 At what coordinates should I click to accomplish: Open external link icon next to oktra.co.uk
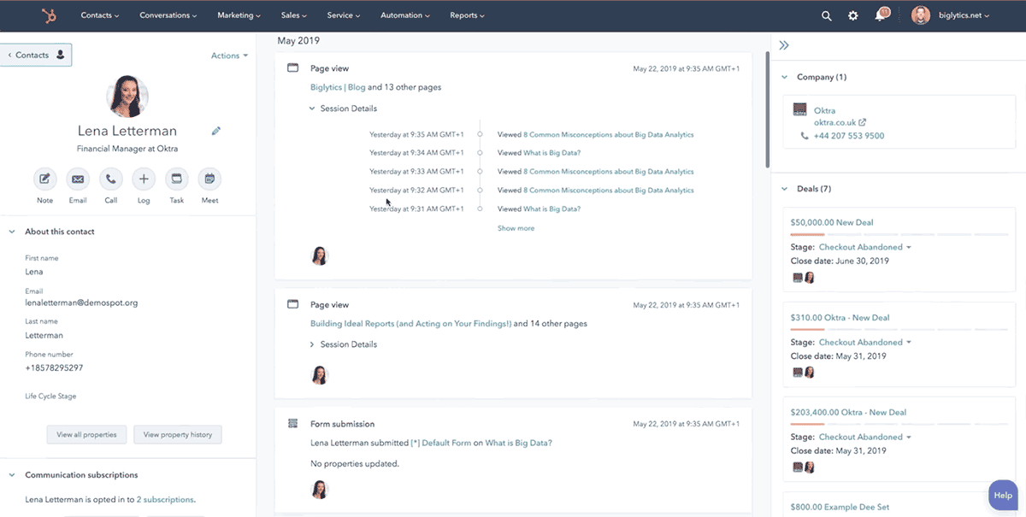point(862,122)
